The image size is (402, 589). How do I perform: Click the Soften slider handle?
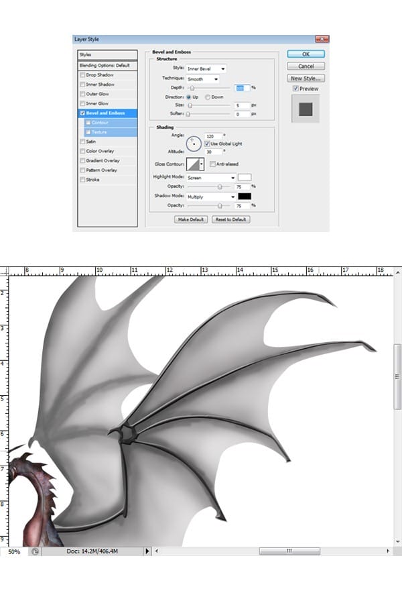tap(188, 114)
